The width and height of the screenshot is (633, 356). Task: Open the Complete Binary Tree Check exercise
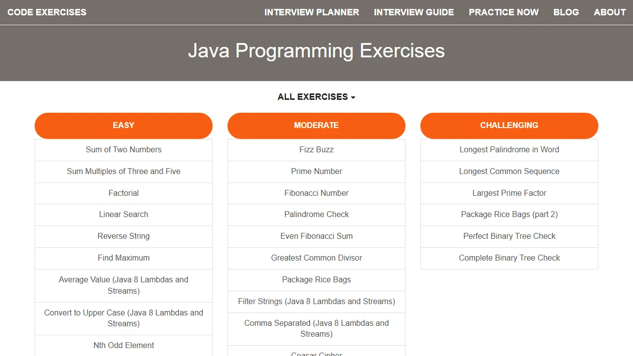click(509, 258)
